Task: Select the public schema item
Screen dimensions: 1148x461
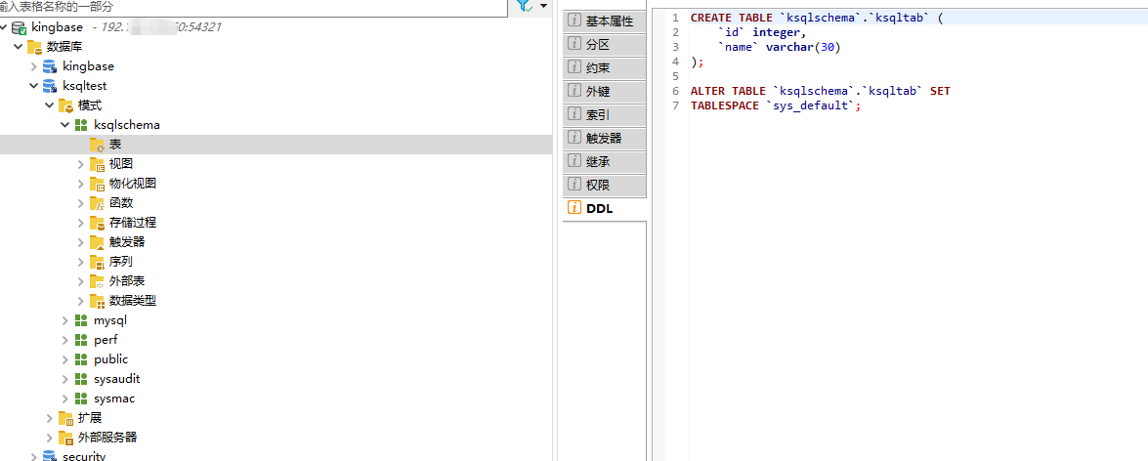Action: 110,359
